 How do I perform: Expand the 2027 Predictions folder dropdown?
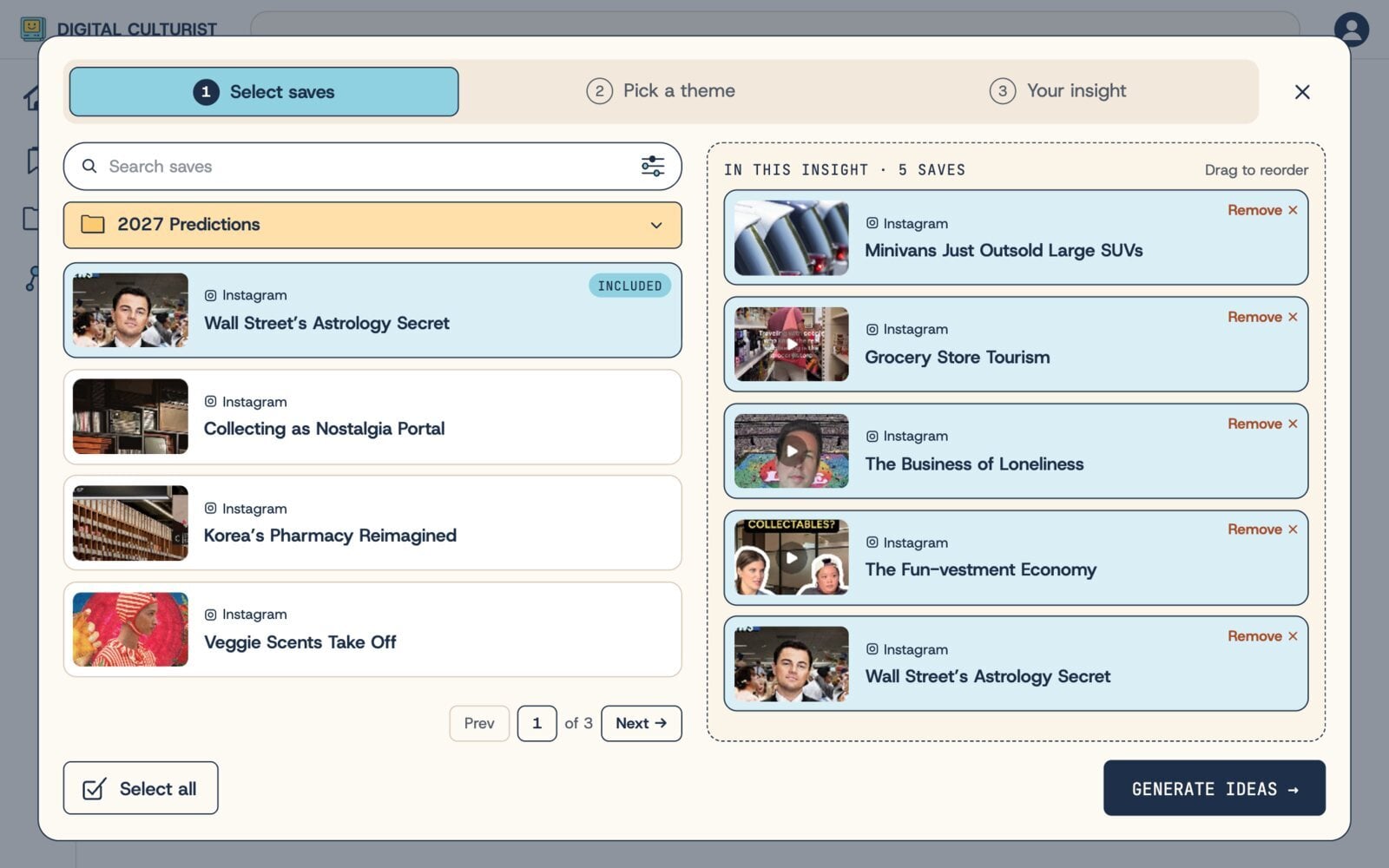[656, 226]
